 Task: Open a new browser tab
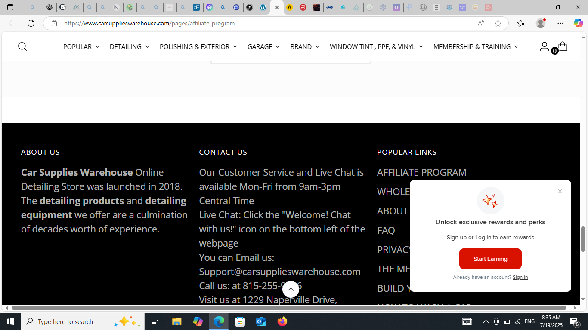coord(504,7)
